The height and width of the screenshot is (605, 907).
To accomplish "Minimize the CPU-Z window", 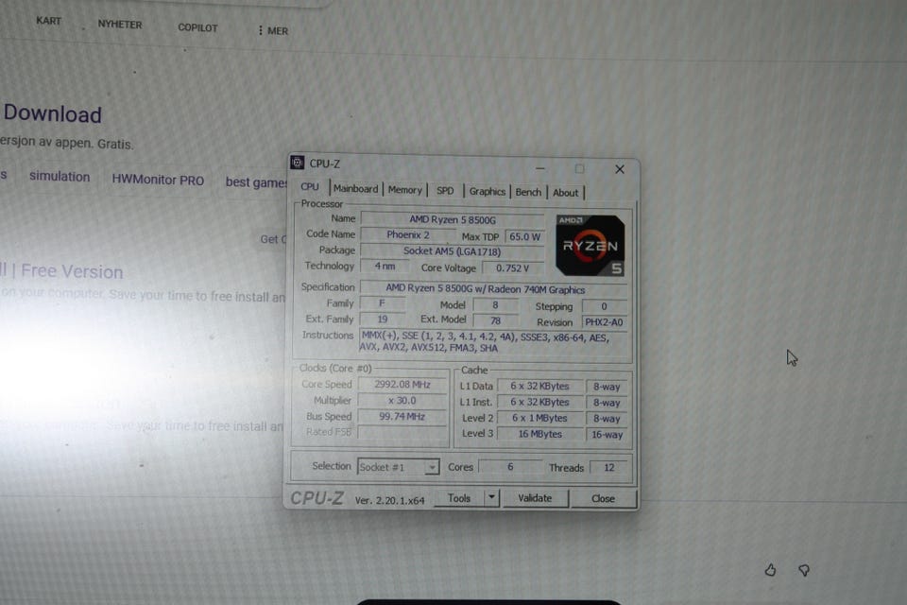I will click(540, 168).
